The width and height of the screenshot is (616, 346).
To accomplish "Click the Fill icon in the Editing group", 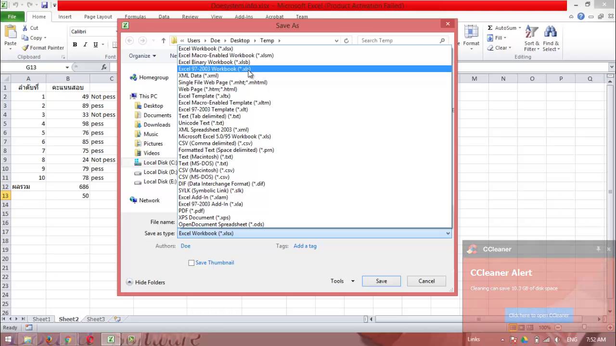I will point(490,38).
